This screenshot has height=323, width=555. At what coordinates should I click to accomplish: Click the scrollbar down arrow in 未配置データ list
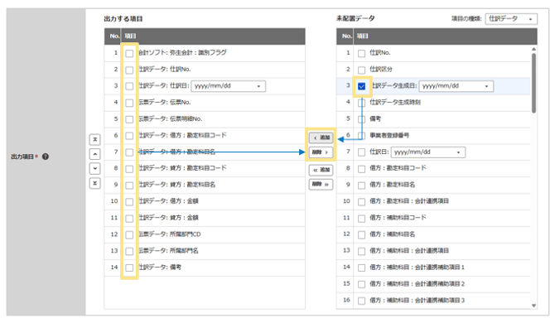click(533, 306)
